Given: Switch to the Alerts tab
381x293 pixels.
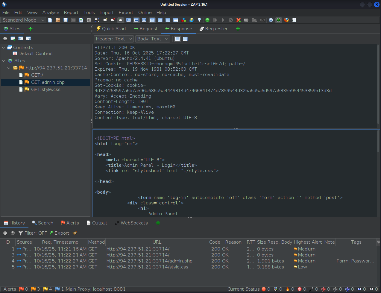Looking at the screenshot, I should point(70,223).
